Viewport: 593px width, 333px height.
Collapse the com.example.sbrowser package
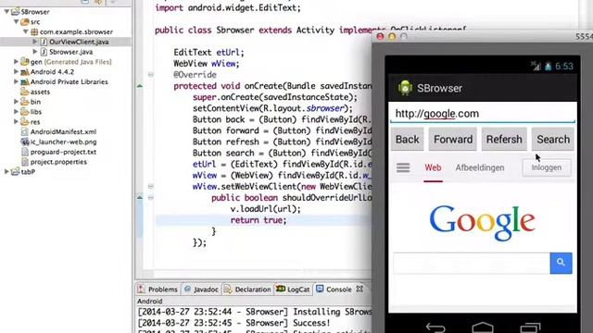point(26,31)
